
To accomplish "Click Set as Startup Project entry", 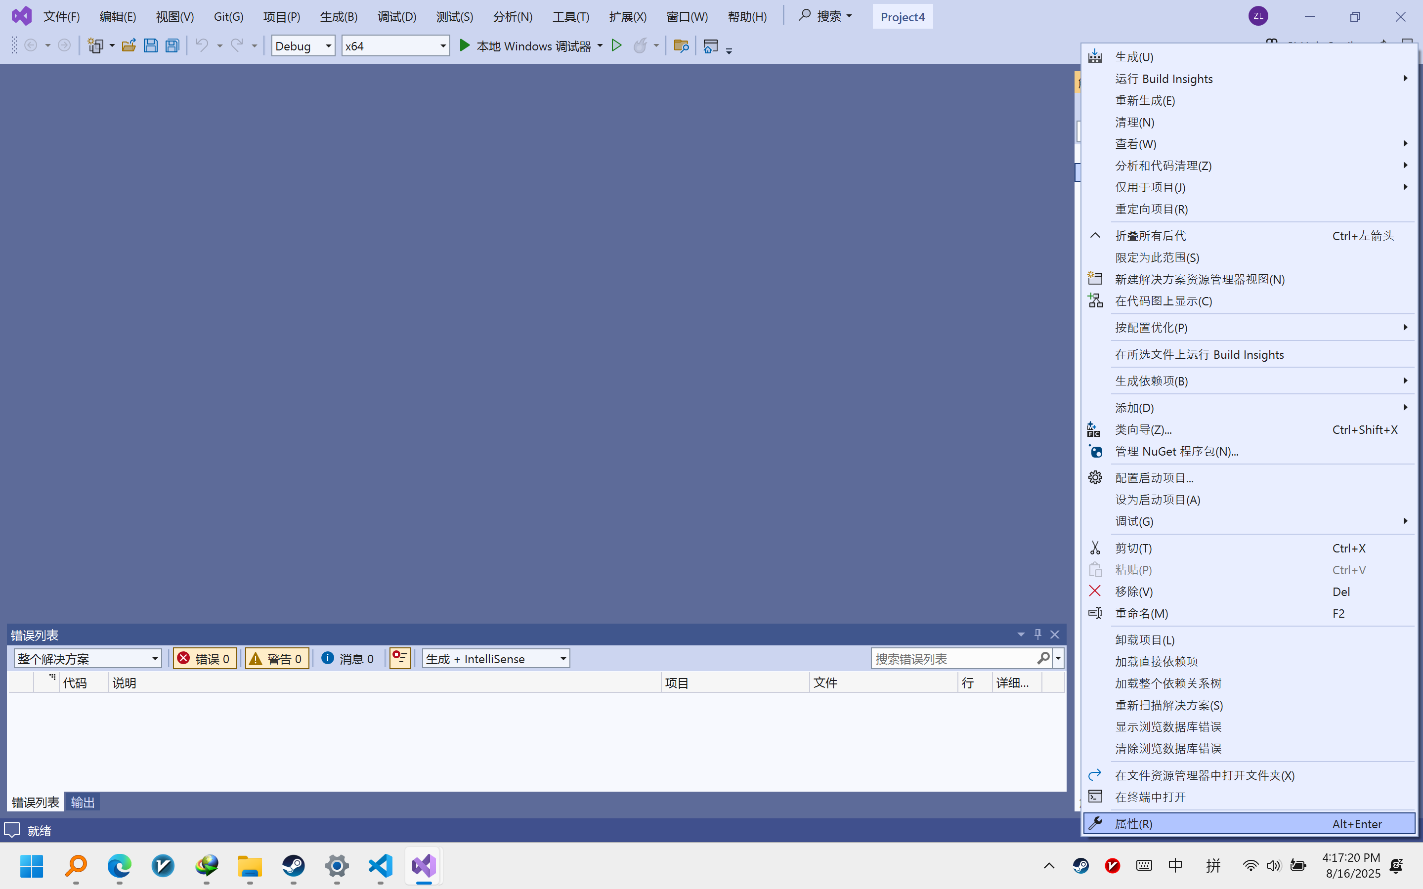I will 1157,500.
